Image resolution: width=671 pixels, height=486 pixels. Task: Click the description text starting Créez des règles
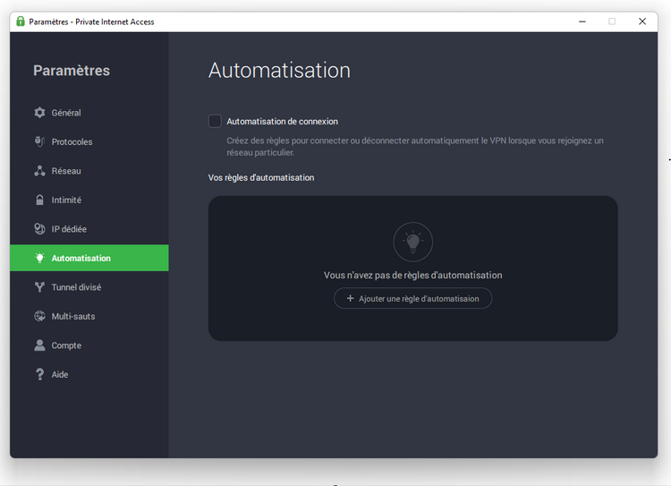pos(415,147)
